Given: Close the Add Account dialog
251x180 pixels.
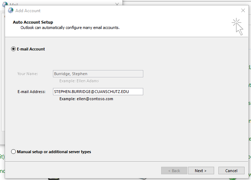Looking at the screenshot, I should [243, 10].
